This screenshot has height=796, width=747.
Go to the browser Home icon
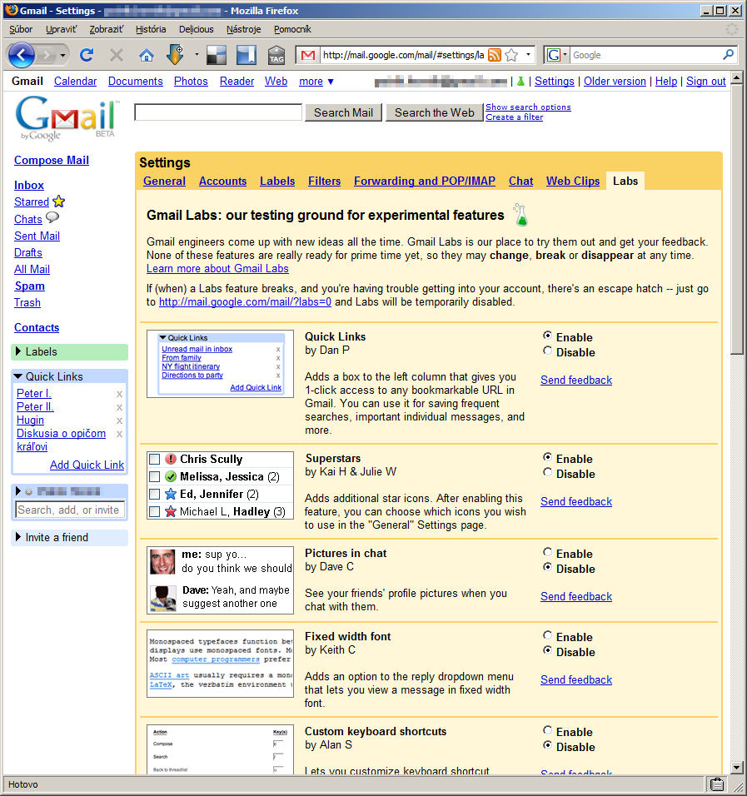coord(147,55)
